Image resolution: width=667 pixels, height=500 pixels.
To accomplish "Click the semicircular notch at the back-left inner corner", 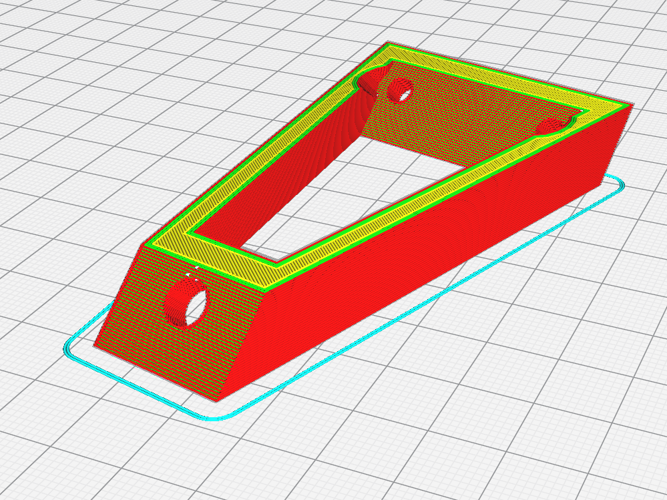I will (371, 80).
